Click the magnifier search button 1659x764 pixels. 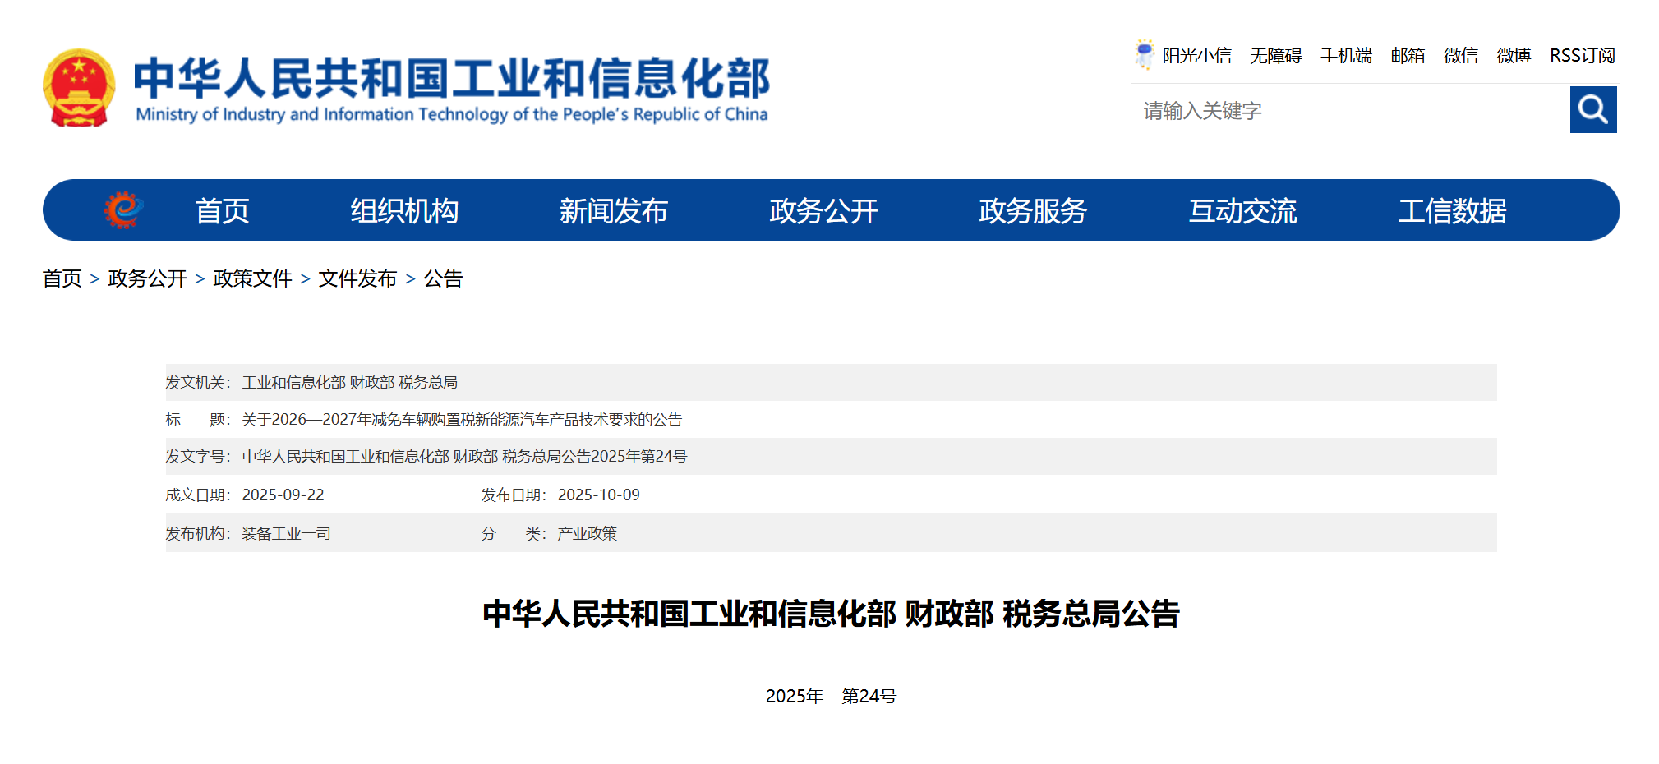1592,109
